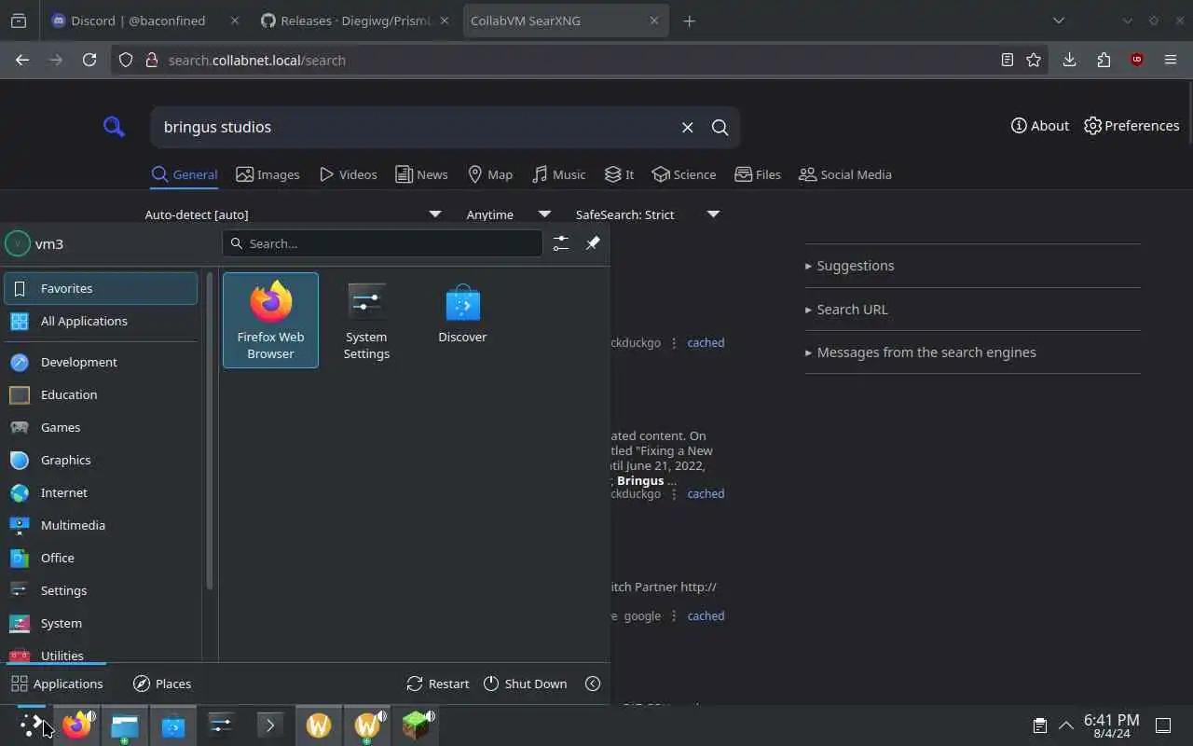1193x746 pixels.
Task: Open a new tab
Action: point(689,21)
